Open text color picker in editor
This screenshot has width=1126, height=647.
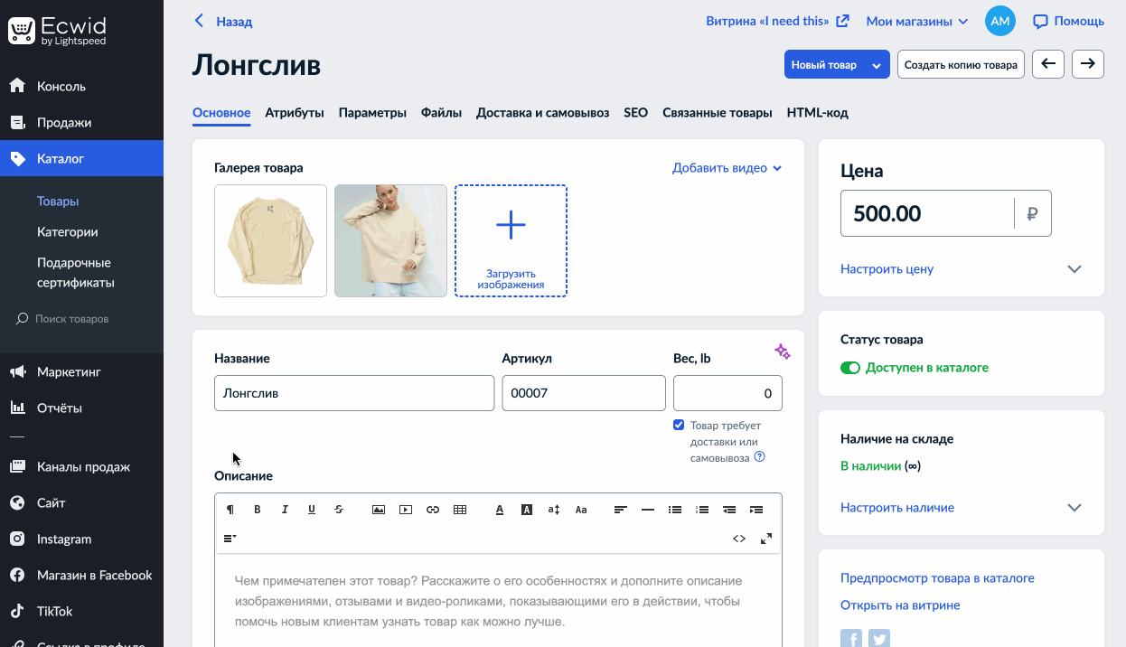coord(500,510)
